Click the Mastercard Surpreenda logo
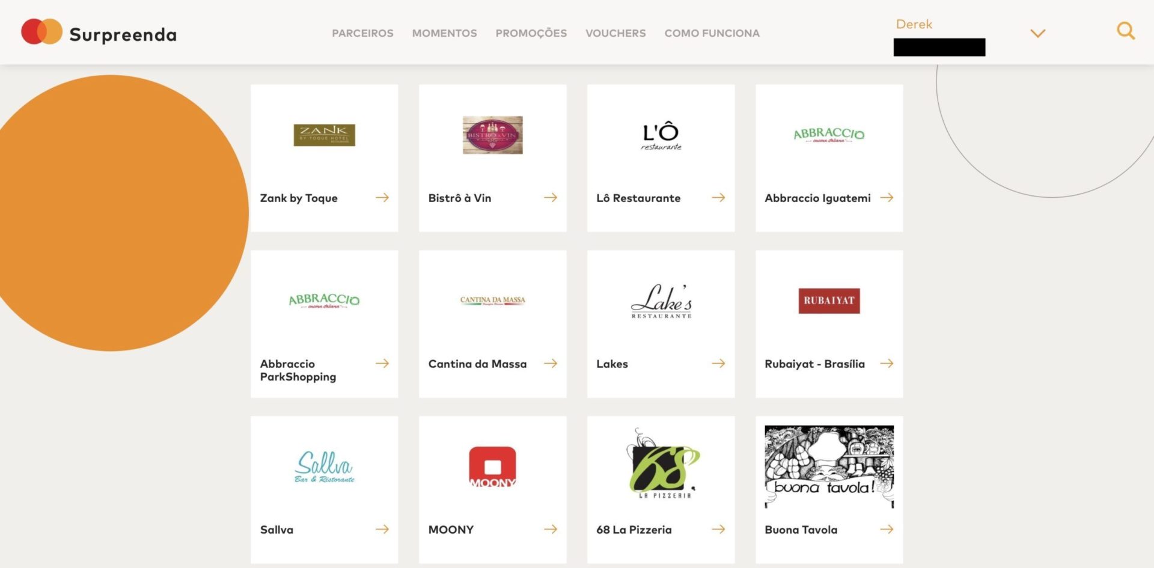 [x=99, y=32]
